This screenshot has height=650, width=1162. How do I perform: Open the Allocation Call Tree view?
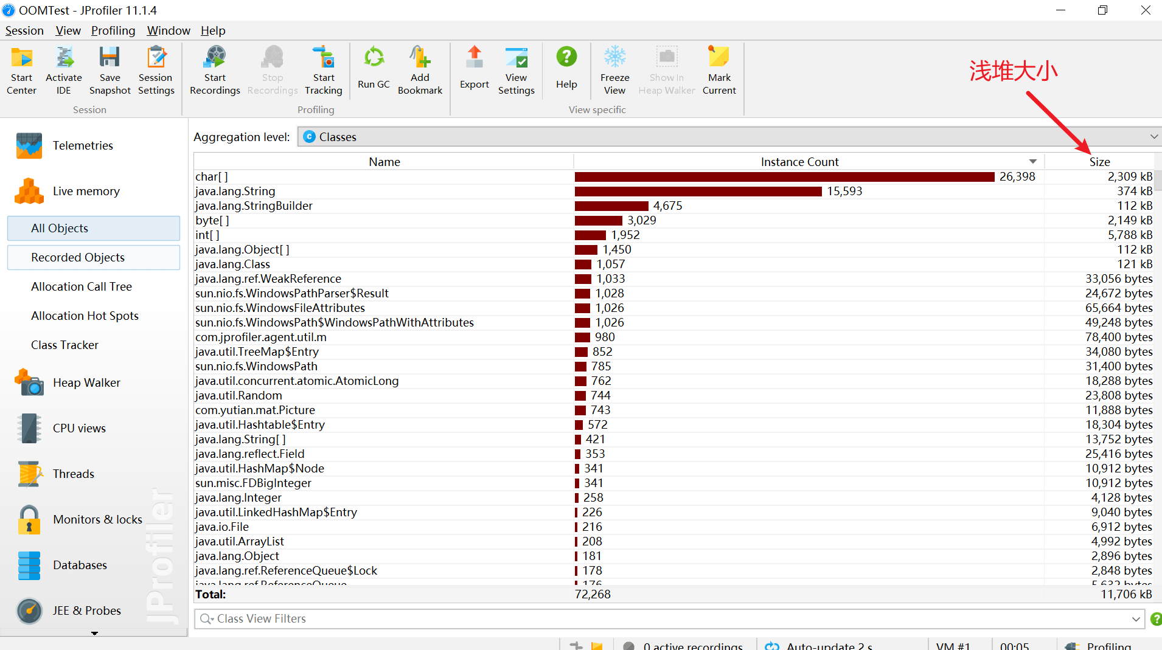pos(82,287)
